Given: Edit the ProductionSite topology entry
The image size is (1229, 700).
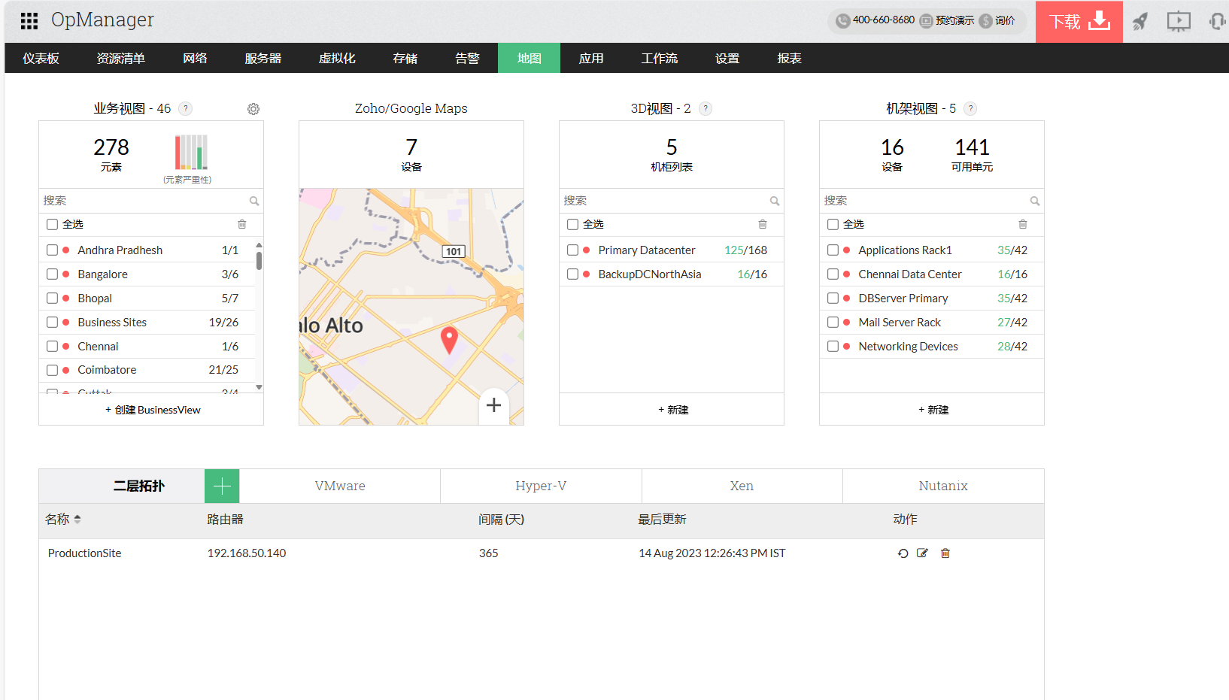Looking at the screenshot, I should (x=922, y=553).
